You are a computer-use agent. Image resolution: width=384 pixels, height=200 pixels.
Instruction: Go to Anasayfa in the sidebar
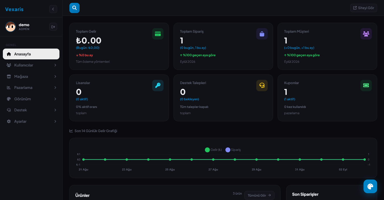click(31, 54)
